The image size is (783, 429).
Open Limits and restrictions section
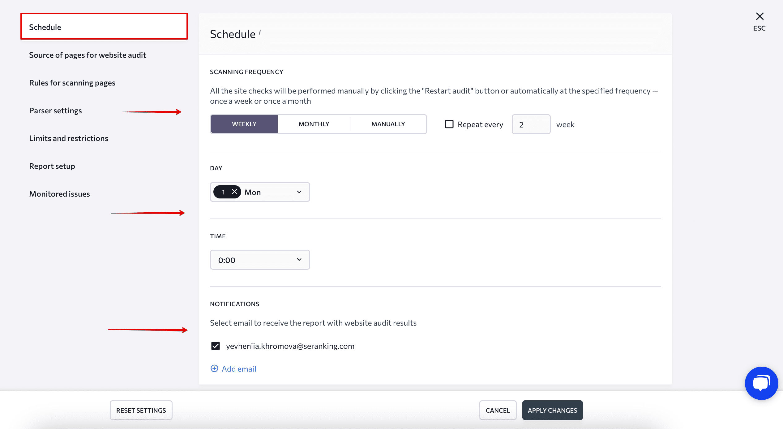click(69, 138)
